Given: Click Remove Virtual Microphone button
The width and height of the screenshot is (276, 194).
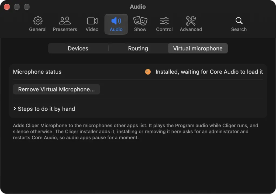Looking at the screenshot, I should (57, 89).
